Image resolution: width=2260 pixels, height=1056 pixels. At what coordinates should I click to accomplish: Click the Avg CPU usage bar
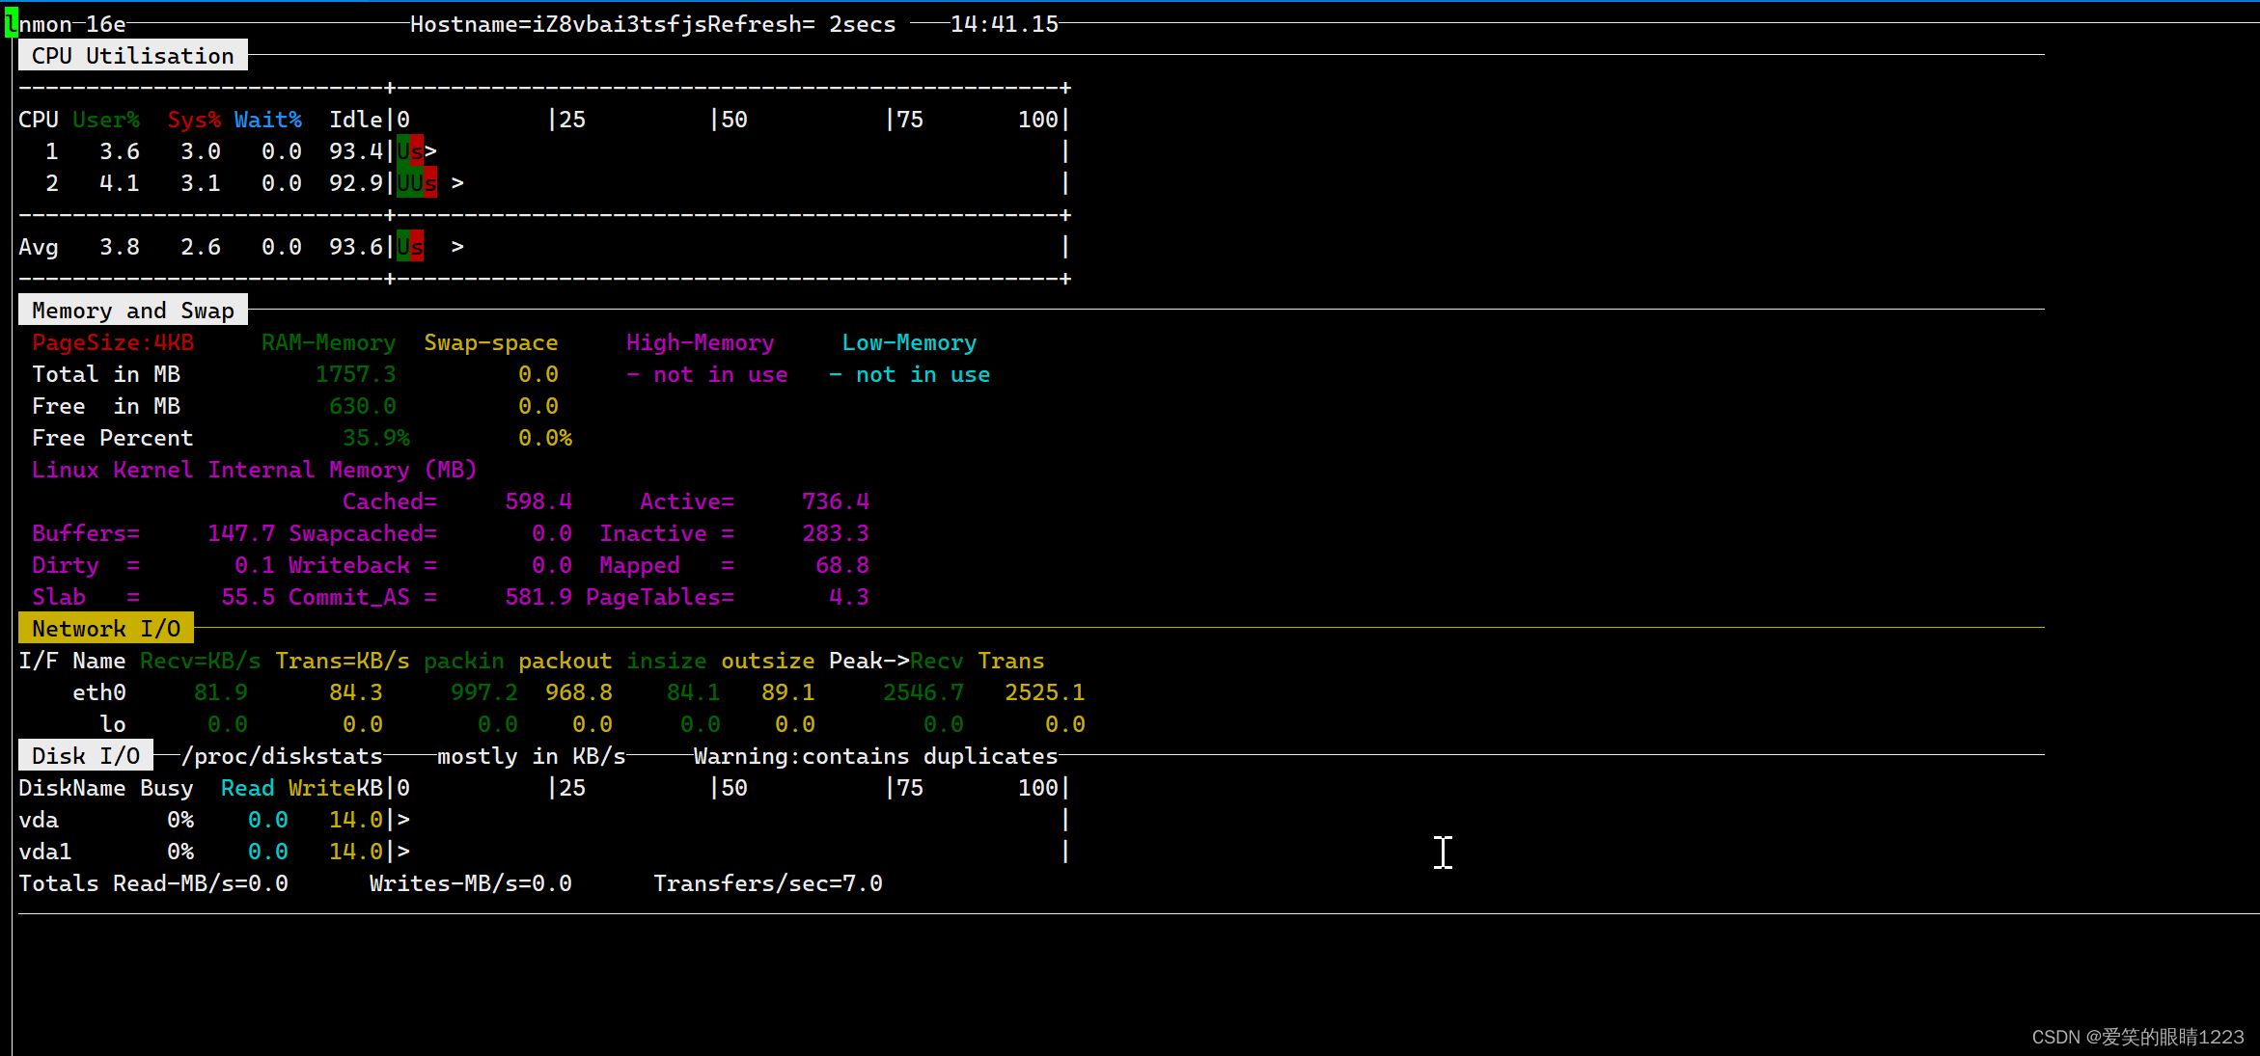point(410,247)
